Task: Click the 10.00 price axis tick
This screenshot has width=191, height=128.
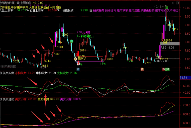Action: pos(187,8)
